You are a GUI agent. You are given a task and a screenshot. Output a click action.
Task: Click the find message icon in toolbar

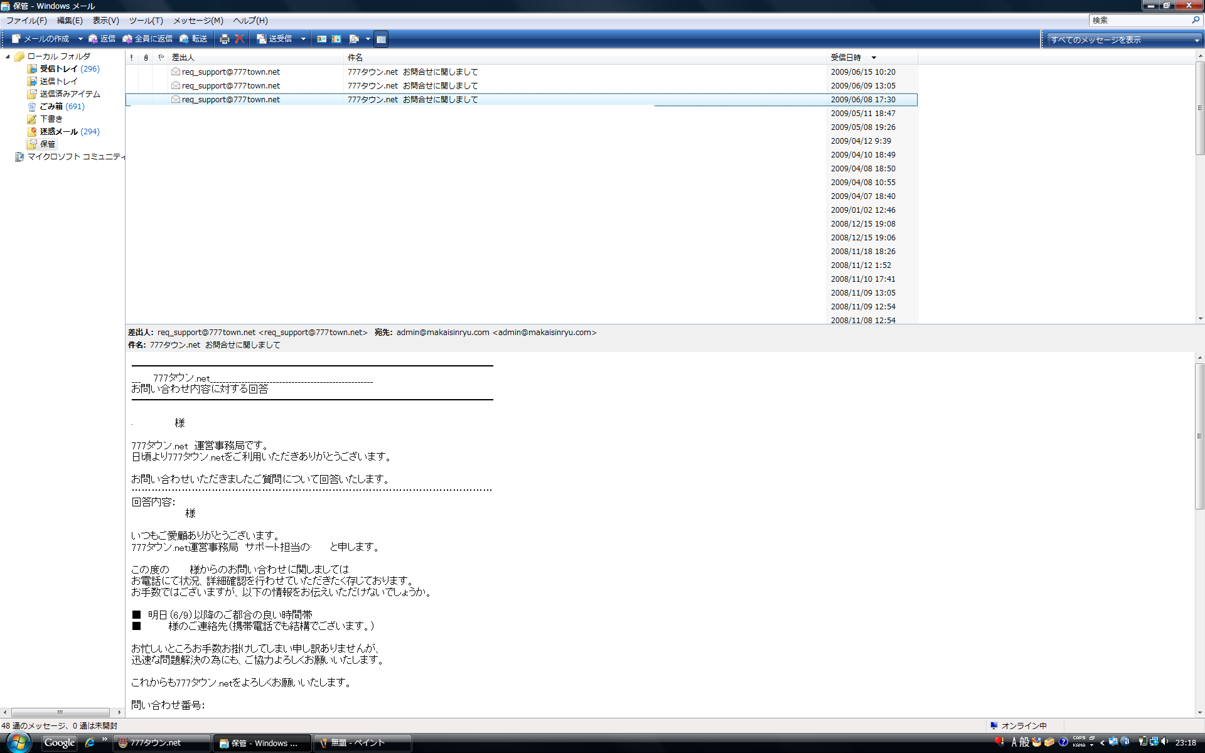[x=353, y=39]
